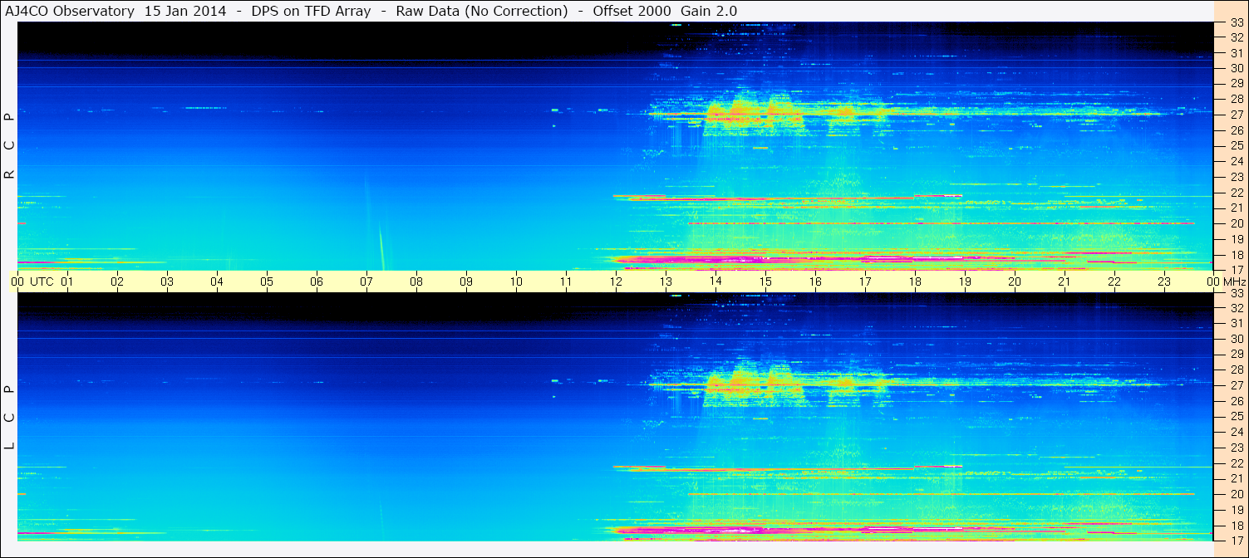The height and width of the screenshot is (558, 1249).
Task: Select 25 MHz label on LCP frequency scale
Action: click(1237, 416)
